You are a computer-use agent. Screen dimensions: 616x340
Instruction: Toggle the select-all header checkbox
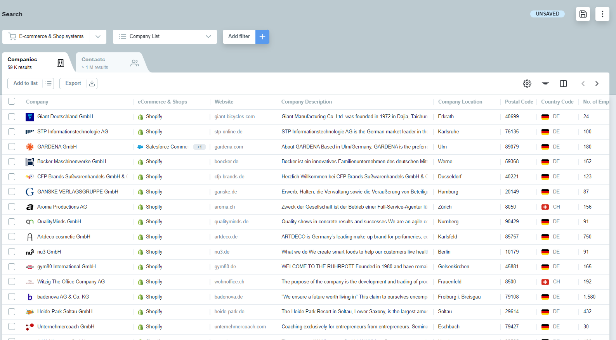pos(12,101)
